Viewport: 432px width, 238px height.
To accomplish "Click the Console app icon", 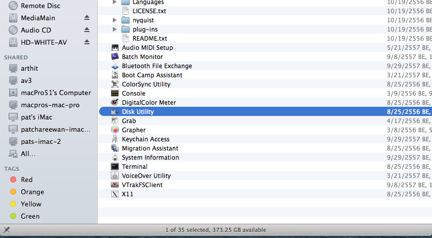I will click(115, 93).
